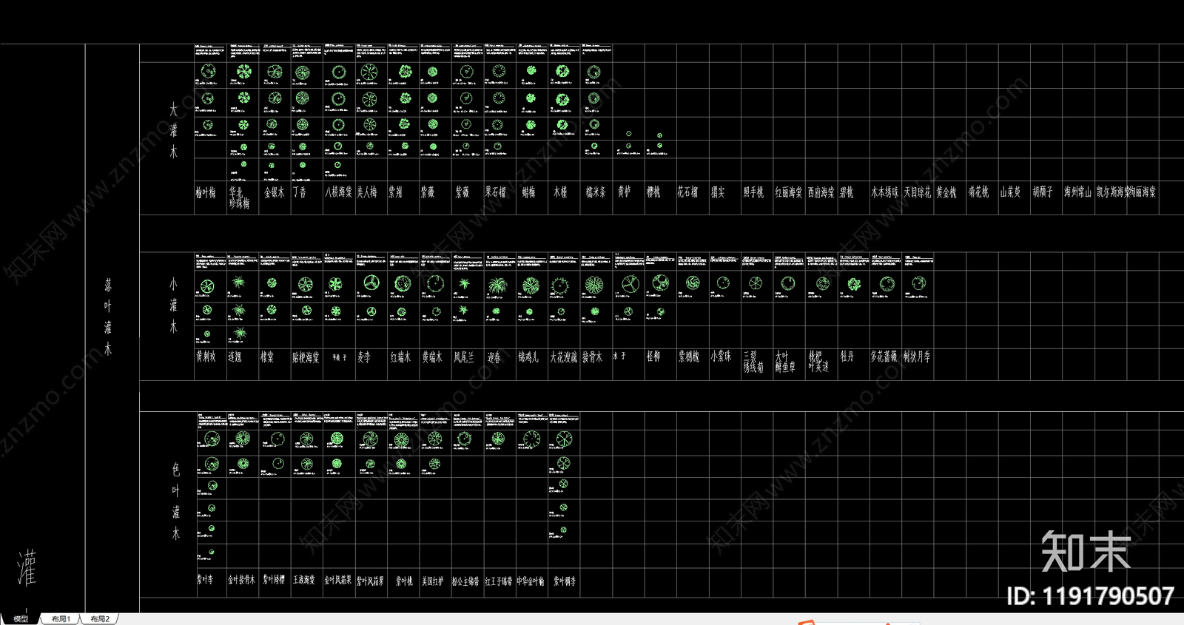Click the 花石榴 label
The width and height of the screenshot is (1184, 625).
pyautogui.click(x=687, y=192)
